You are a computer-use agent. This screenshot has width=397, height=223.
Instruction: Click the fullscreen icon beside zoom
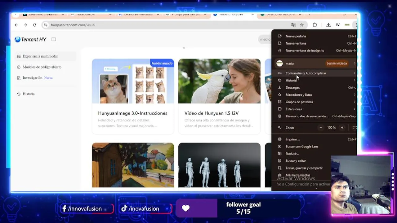[x=355, y=128]
